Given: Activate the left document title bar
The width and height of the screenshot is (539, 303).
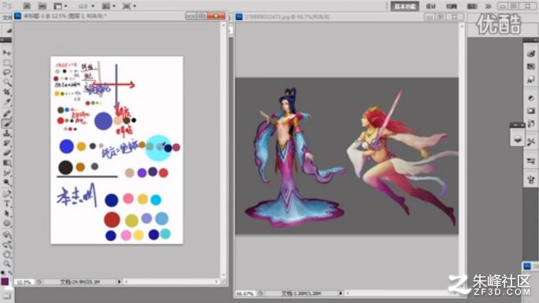Looking at the screenshot, I should click(120, 16).
